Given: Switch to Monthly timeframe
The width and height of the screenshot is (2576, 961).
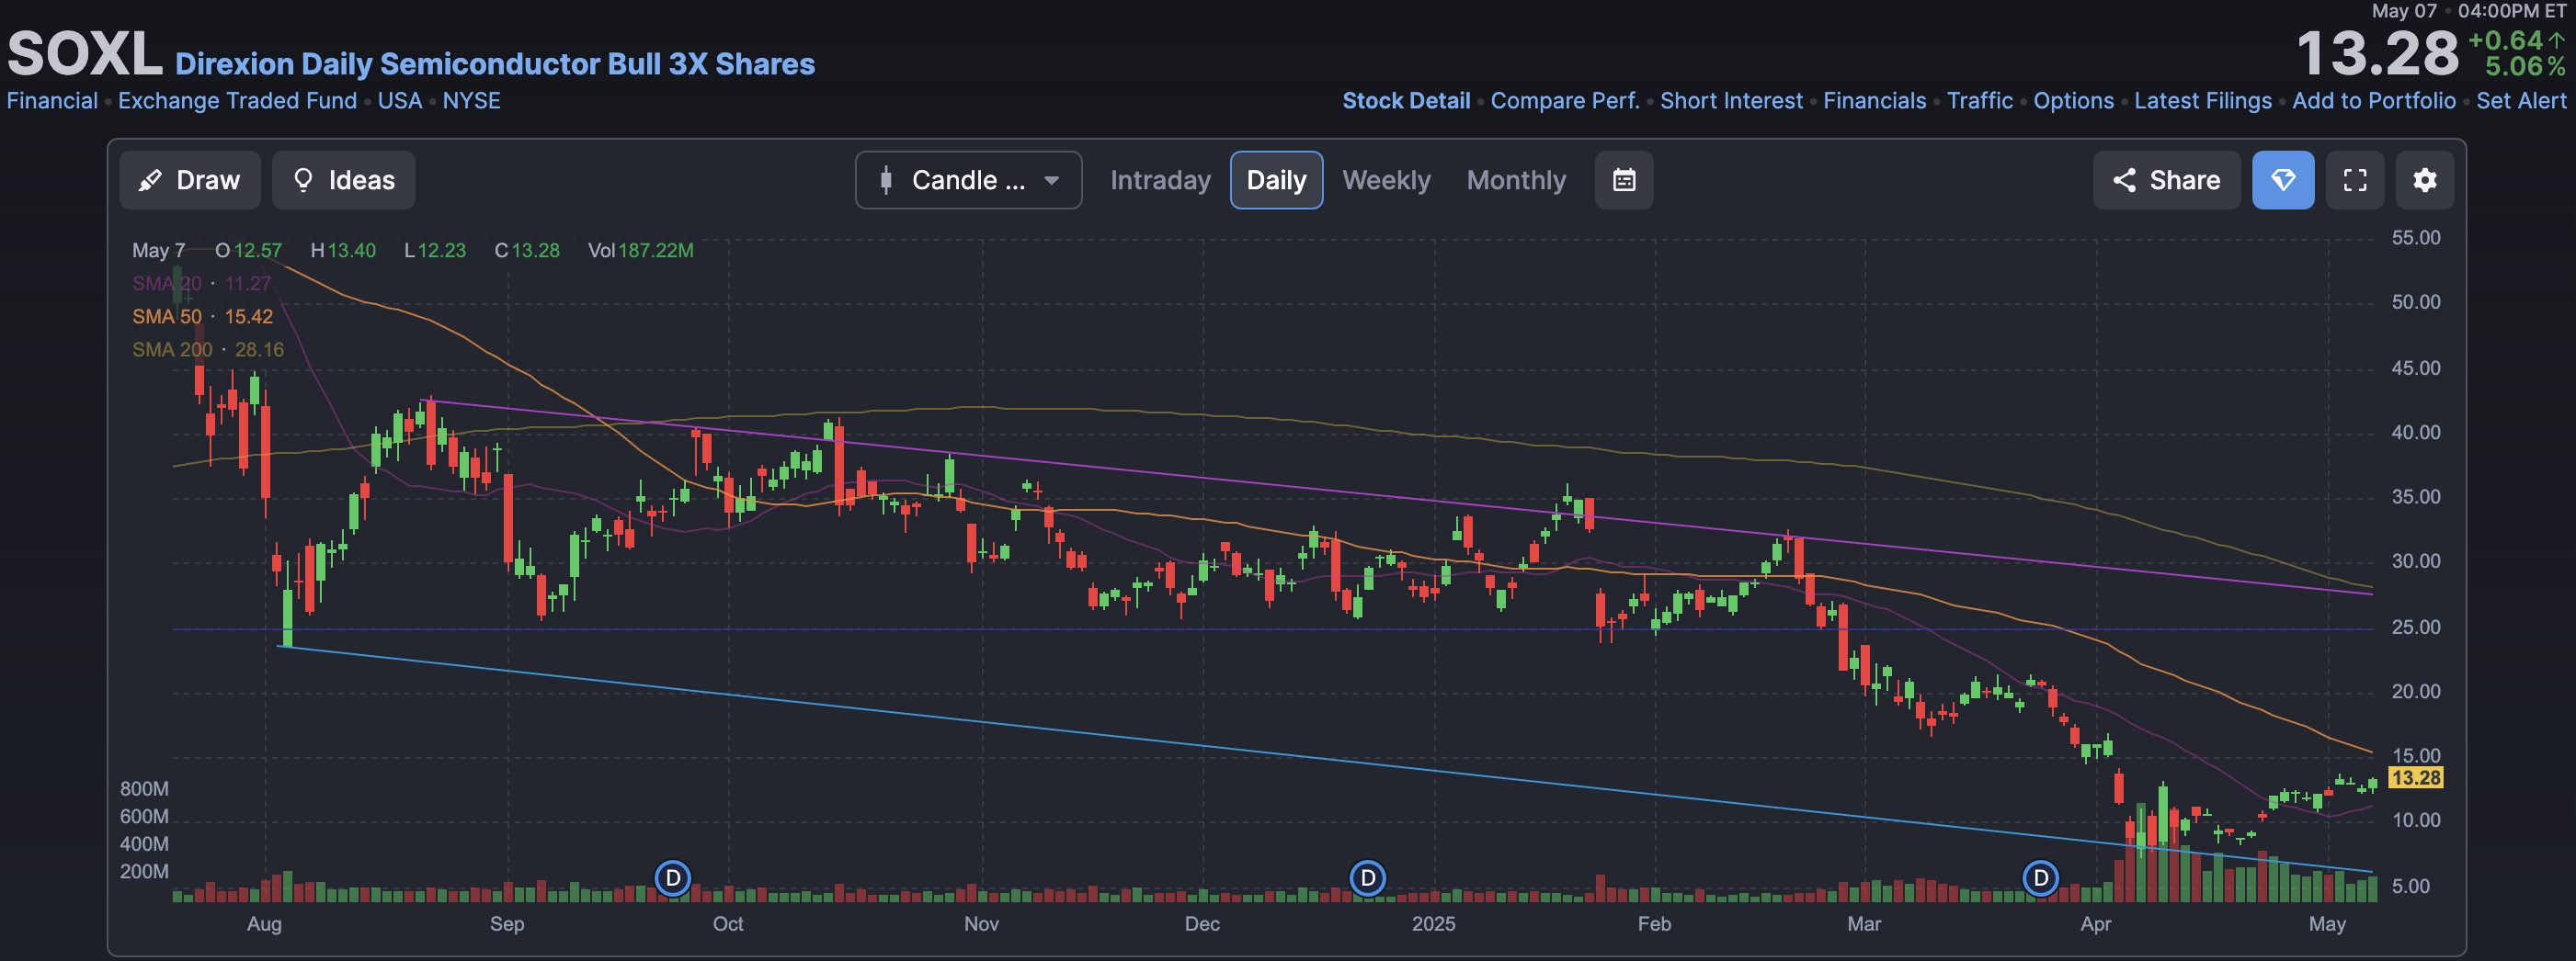Looking at the screenshot, I should tap(1516, 180).
